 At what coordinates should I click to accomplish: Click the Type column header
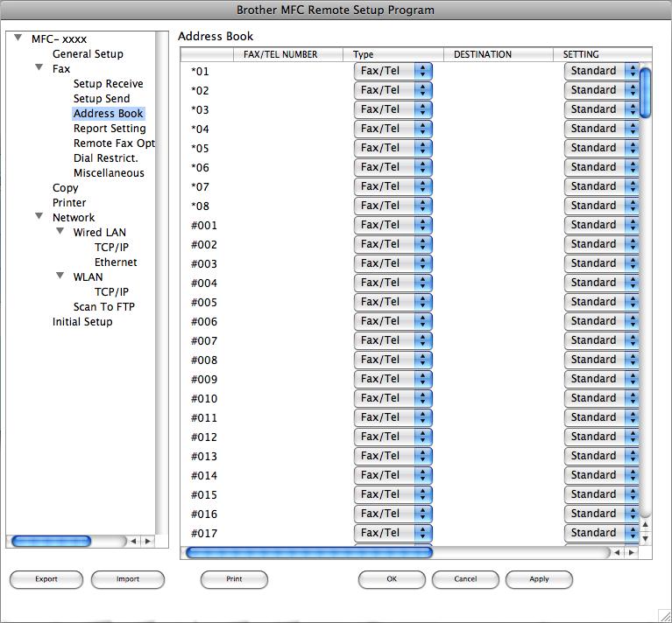[x=393, y=54]
